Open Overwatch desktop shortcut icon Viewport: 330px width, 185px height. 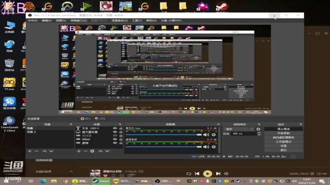tap(67, 6)
